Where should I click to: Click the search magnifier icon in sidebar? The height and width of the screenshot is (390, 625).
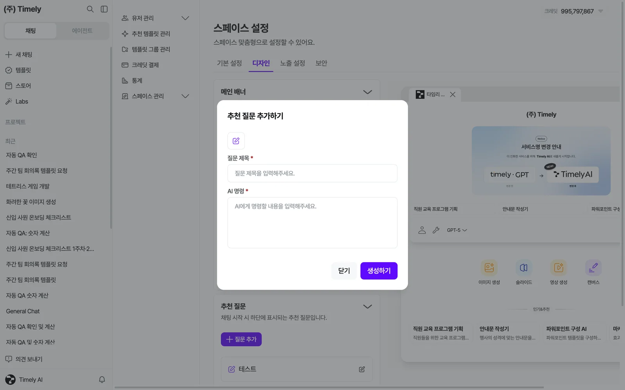tap(90, 9)
